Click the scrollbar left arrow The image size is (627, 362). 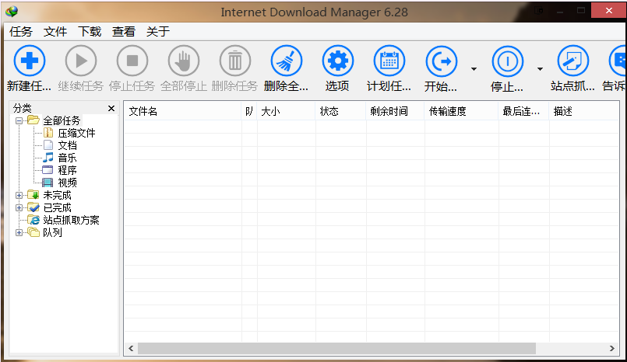pyautogui.click(x=131, y=349)
